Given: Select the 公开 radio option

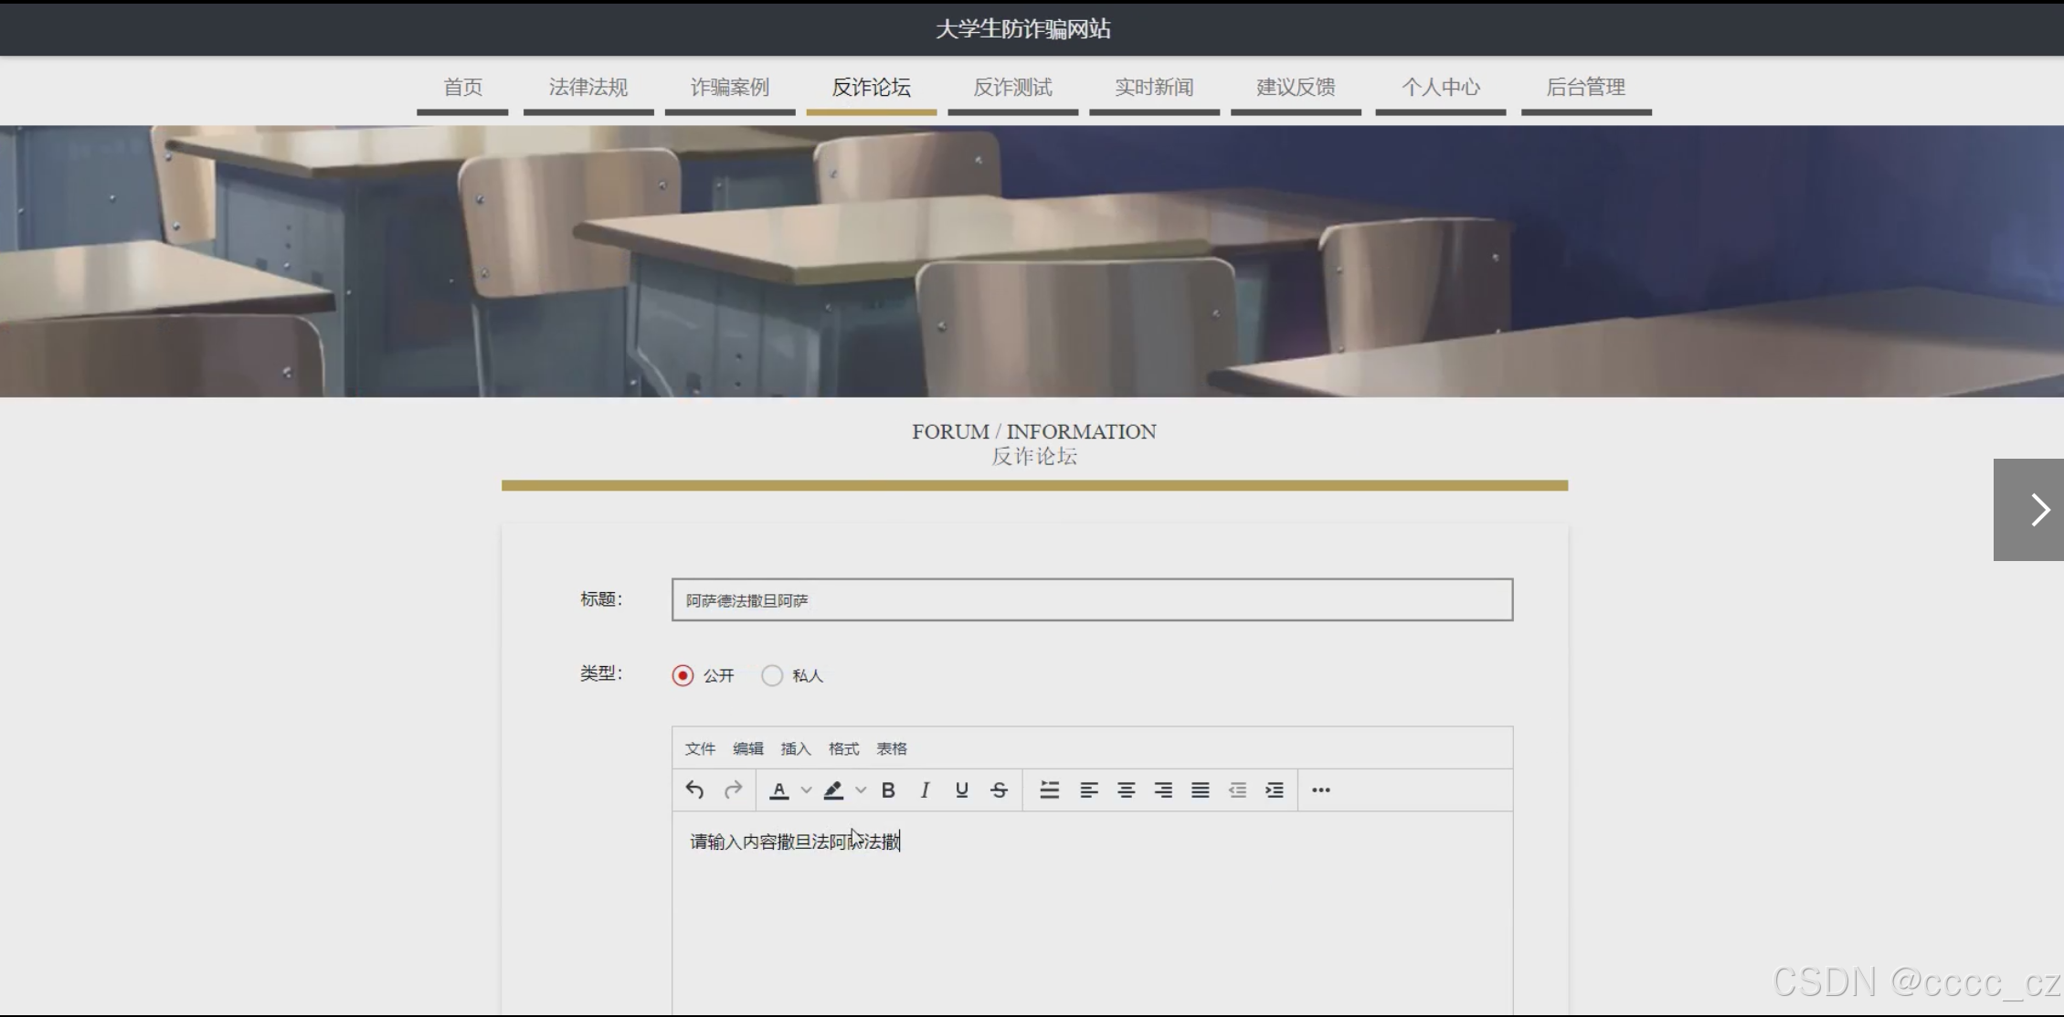Looking at the screenshot, I should [683, 675].
